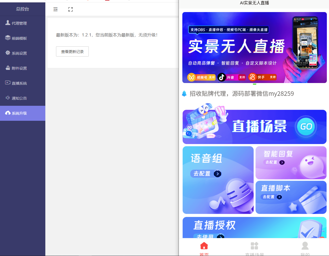Image resolution: width=329 pixels, height=256 pixels.
Task: Click the 代理管理 person icon
Action: point(8,23)
